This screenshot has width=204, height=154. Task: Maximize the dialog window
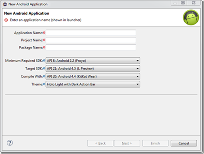183,3
